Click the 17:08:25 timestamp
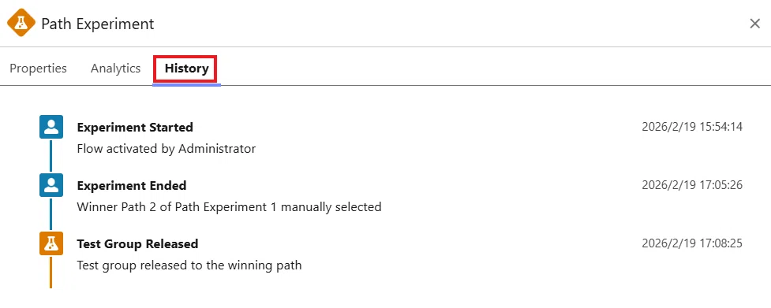The image size is (771, 308). coord(692,243)
